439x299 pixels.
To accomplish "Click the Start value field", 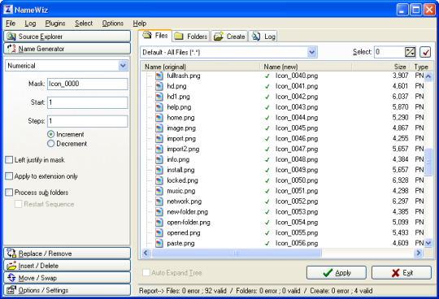I will [87, 102].
